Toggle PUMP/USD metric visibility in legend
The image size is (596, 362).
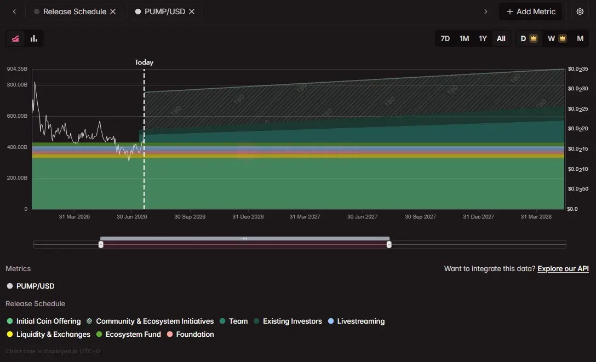coord(31,286)
